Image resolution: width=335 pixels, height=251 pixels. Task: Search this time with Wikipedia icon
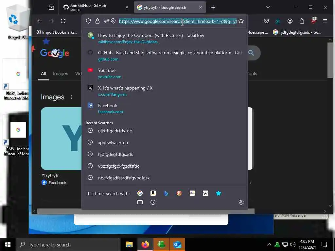(205, 193)
